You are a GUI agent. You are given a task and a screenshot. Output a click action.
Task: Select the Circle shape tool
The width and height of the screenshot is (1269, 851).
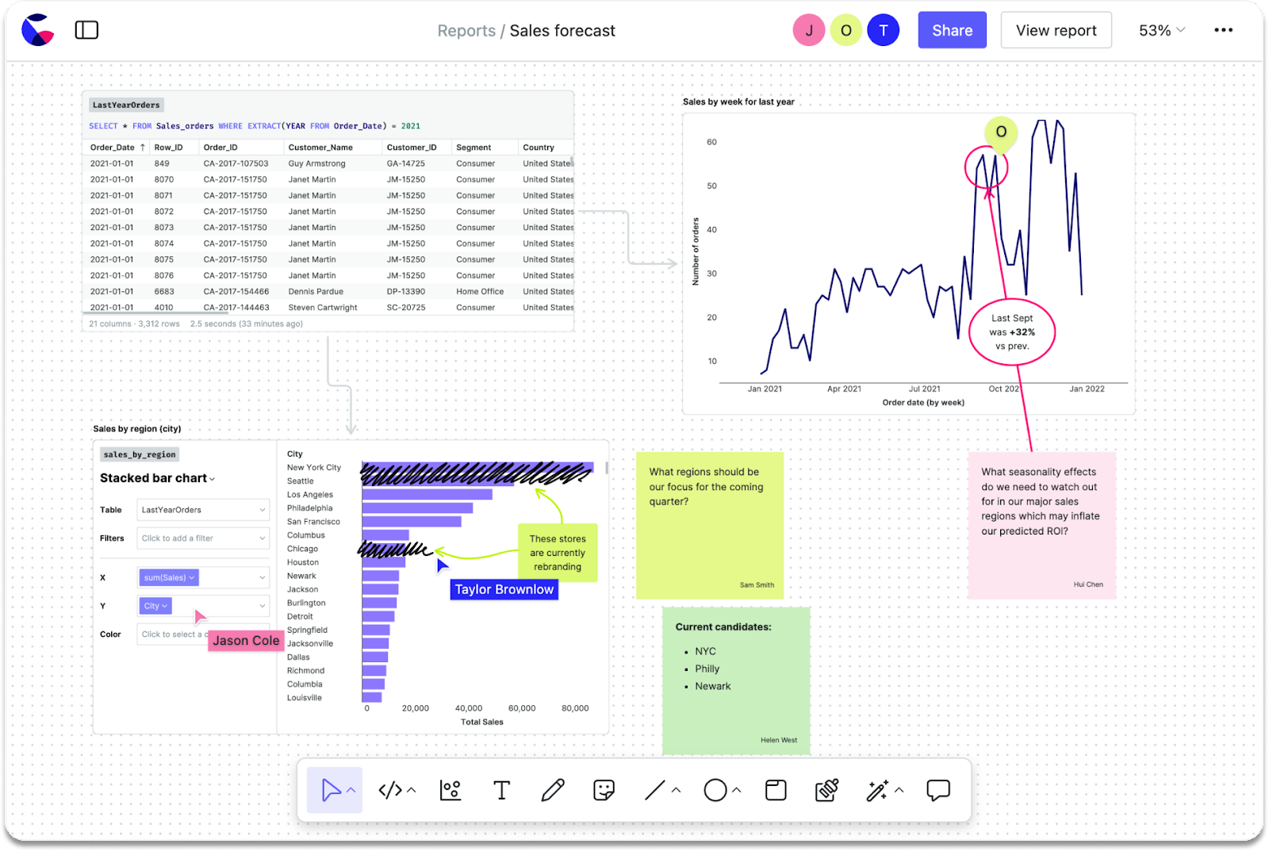715,790
